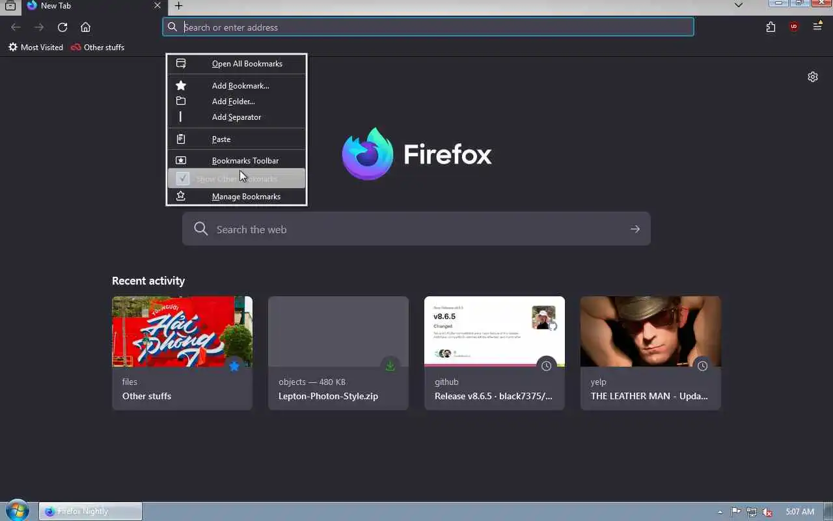Image resolution: width=833 pixels, height=521 pixels.
Task: Submit search with the arrow button
Action: point(635,229)
